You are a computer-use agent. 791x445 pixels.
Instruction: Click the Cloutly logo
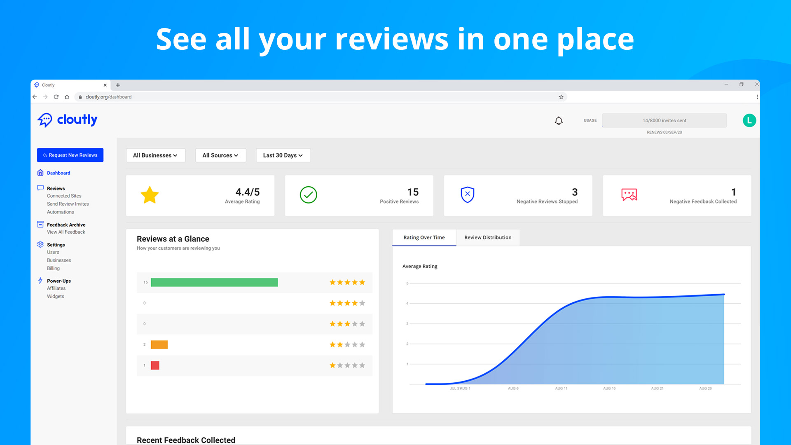[x=68, y=120]
